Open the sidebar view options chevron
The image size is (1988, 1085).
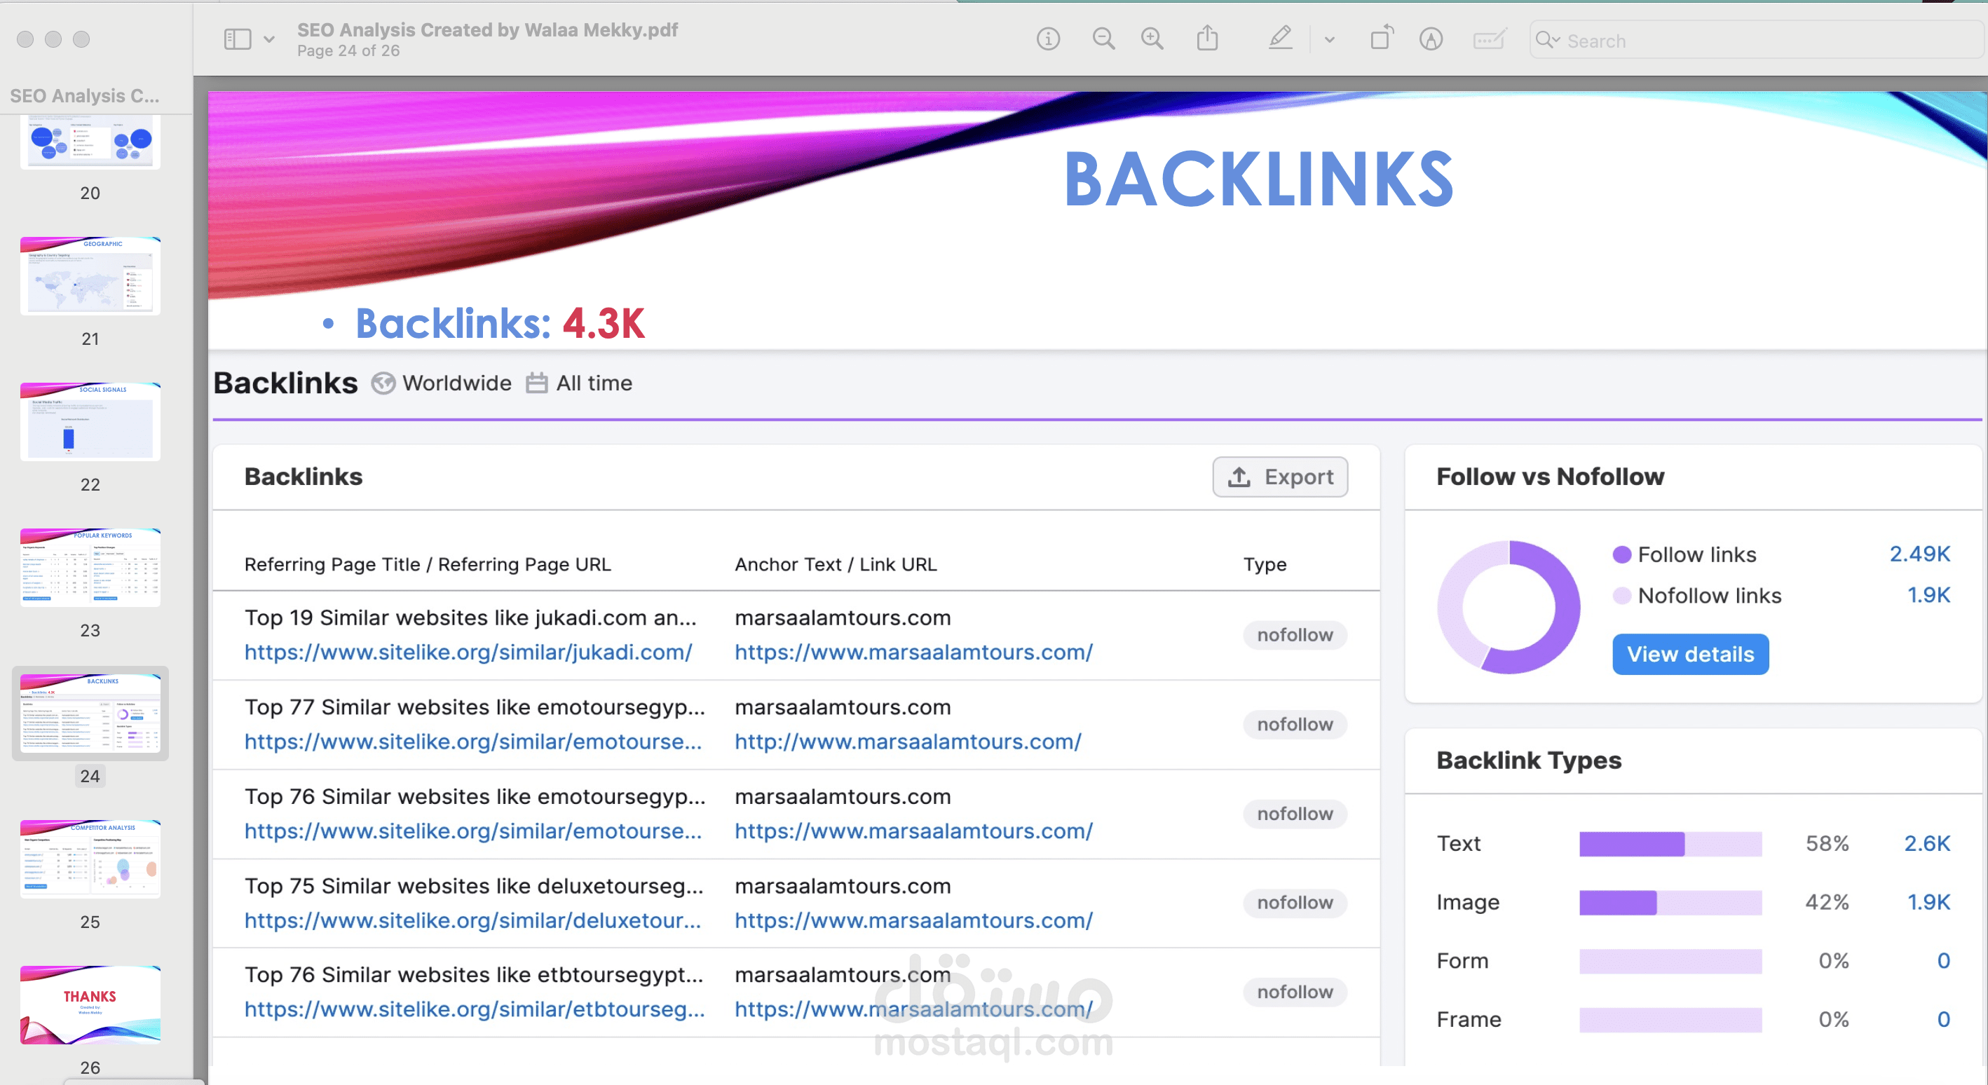(x=269, y=39)
